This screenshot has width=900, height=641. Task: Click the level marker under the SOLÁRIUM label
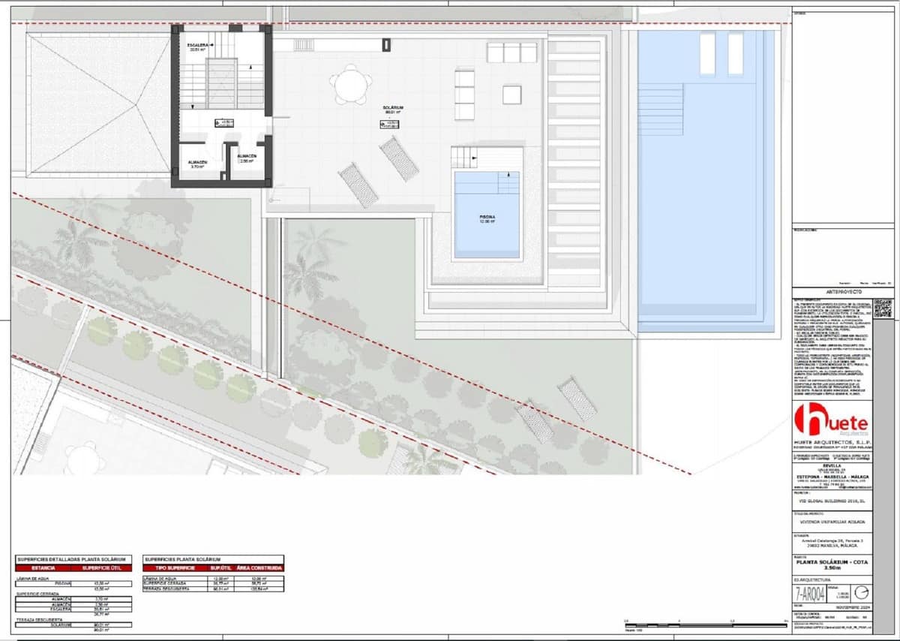pyautogui.click(x=391, y=125)
